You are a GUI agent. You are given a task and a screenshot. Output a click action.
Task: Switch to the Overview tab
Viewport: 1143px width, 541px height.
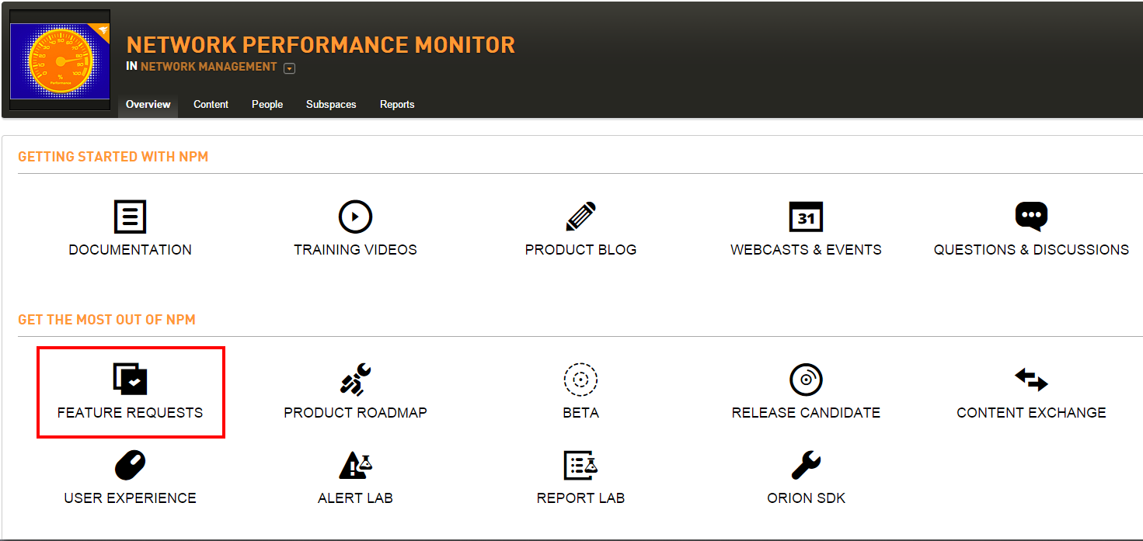pyautogui.click(x=148, y=104)
